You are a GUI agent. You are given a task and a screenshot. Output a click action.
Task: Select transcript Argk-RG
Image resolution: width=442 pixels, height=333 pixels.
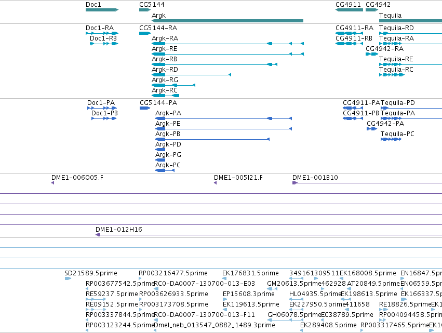[x=165, y=80]
